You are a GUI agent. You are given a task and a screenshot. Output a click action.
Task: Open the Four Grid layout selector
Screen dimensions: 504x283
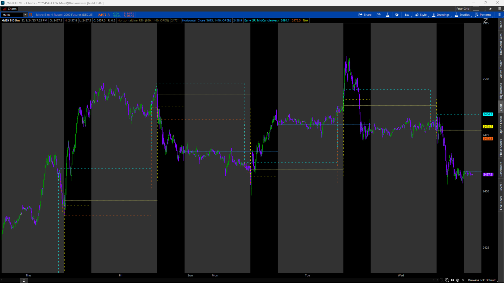476,9
